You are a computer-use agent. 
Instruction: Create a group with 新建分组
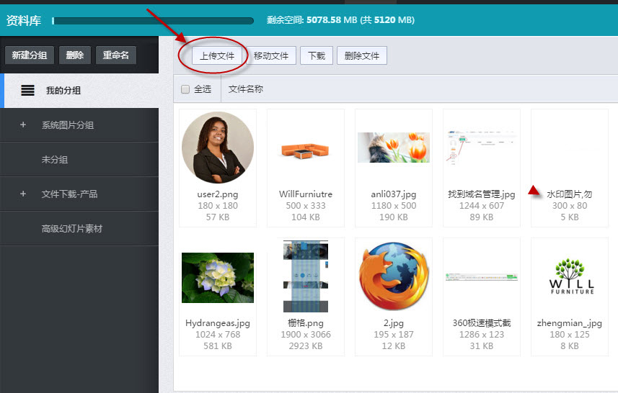click(x=30, y=55)
